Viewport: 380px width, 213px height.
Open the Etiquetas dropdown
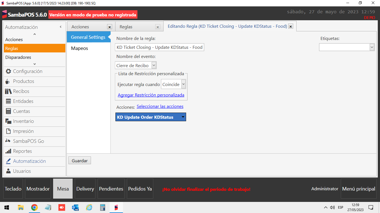(372, 47)
